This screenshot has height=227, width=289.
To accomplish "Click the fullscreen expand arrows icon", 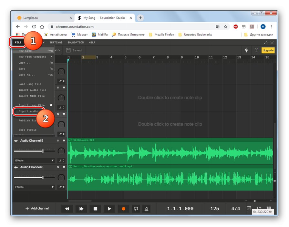I will 265,43.
